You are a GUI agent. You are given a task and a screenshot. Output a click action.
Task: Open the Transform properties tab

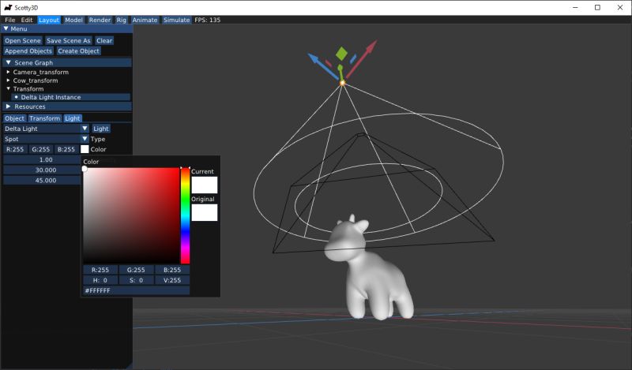point(45,118)
